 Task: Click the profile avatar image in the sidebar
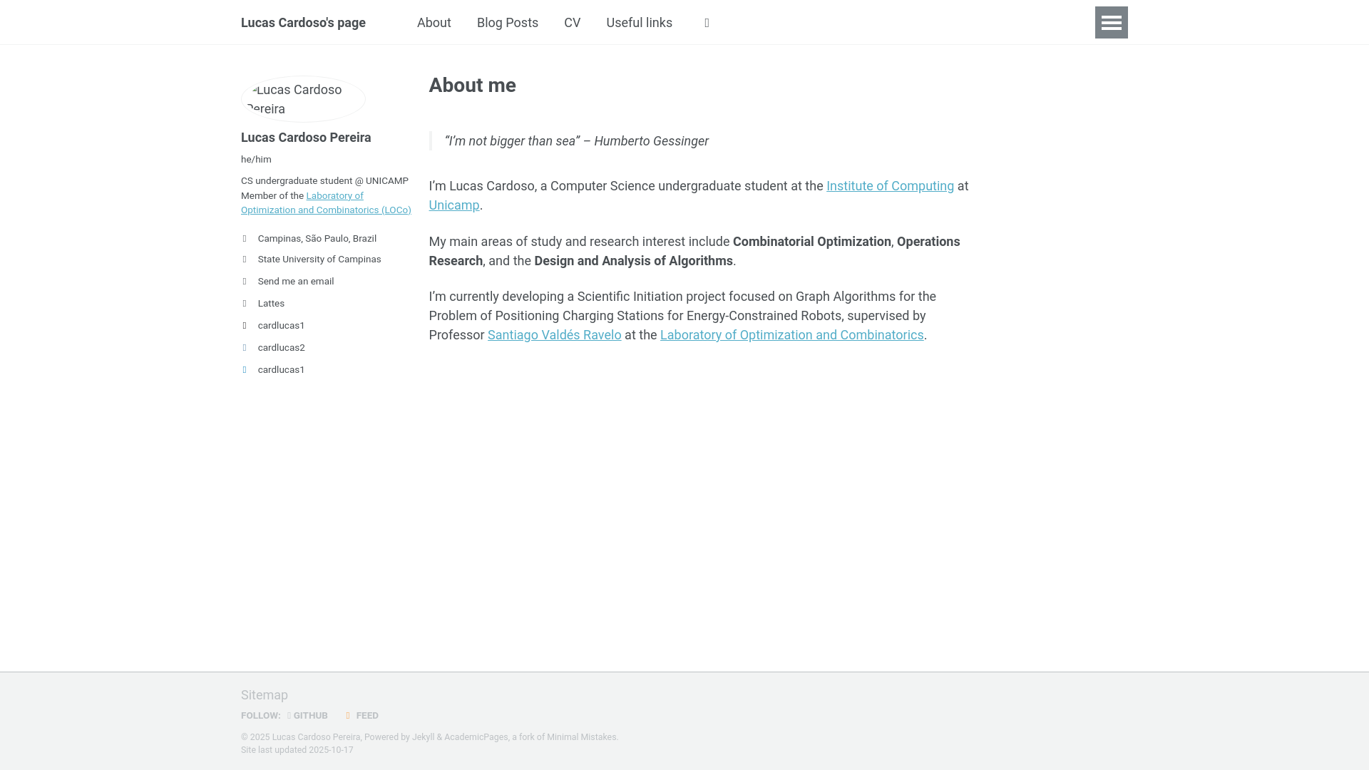(303, 99)
